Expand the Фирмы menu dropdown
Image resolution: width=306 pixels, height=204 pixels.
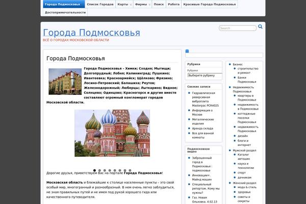point(142,4)
